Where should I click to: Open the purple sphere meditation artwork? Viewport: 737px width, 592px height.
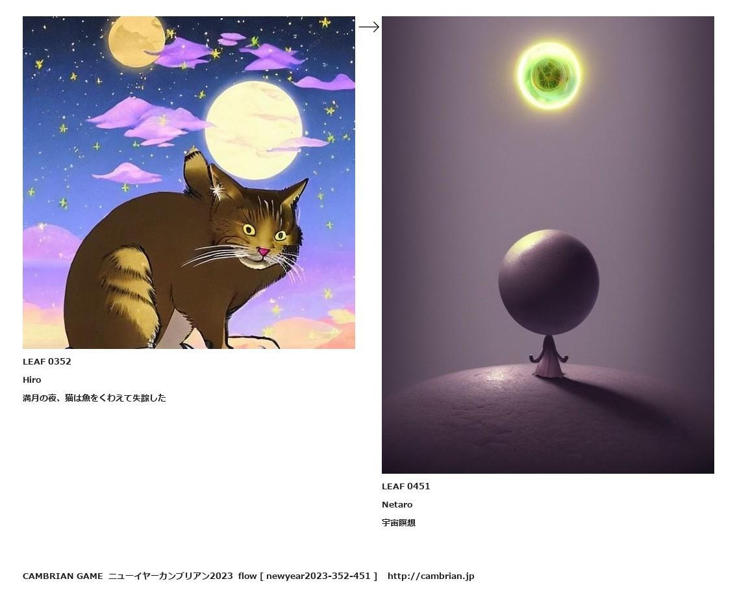pyautogui.click(x=548, y=245)
